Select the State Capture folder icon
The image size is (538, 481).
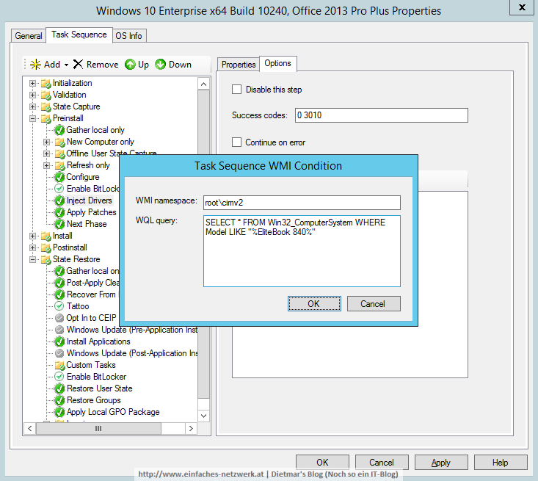tap(46, 106)
